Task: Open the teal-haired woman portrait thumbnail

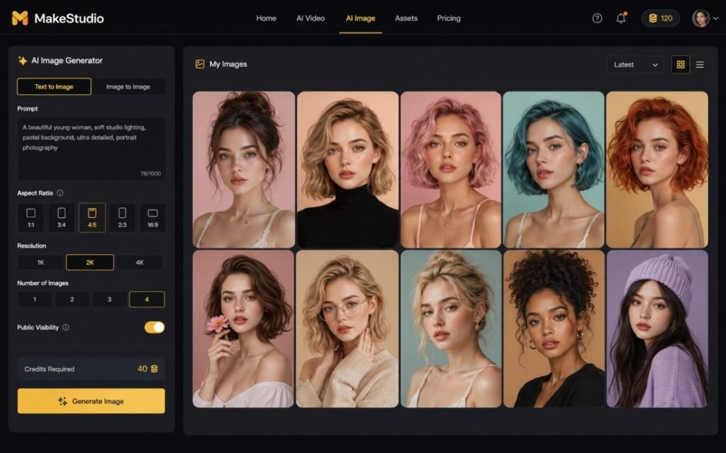Action: click(554, 170)
